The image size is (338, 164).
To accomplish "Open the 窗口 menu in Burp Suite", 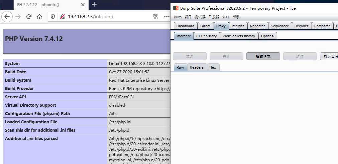I will (x=225, y=17).
